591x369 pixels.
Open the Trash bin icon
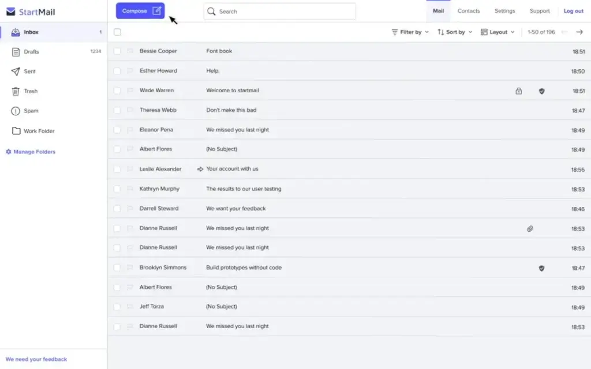pyautogui.click(x=16, y=91)
